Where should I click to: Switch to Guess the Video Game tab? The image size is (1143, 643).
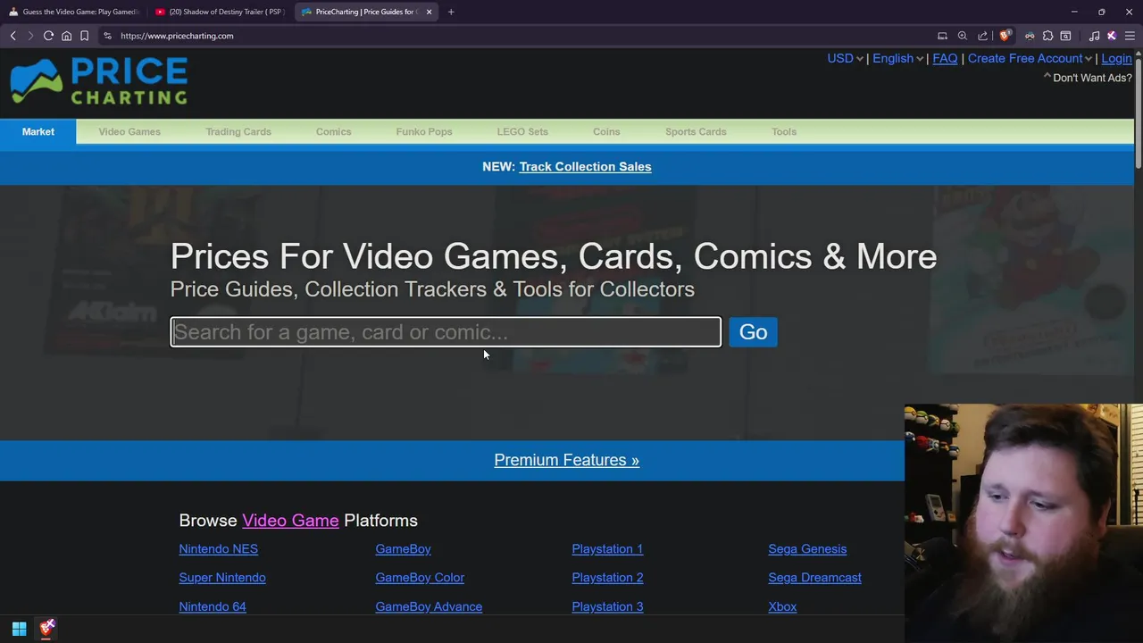click(x=74, y=12)
